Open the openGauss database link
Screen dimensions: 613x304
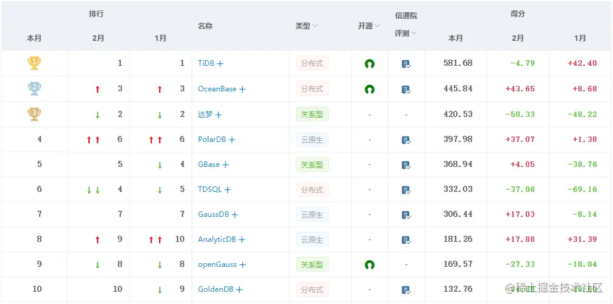click(217, 264)
